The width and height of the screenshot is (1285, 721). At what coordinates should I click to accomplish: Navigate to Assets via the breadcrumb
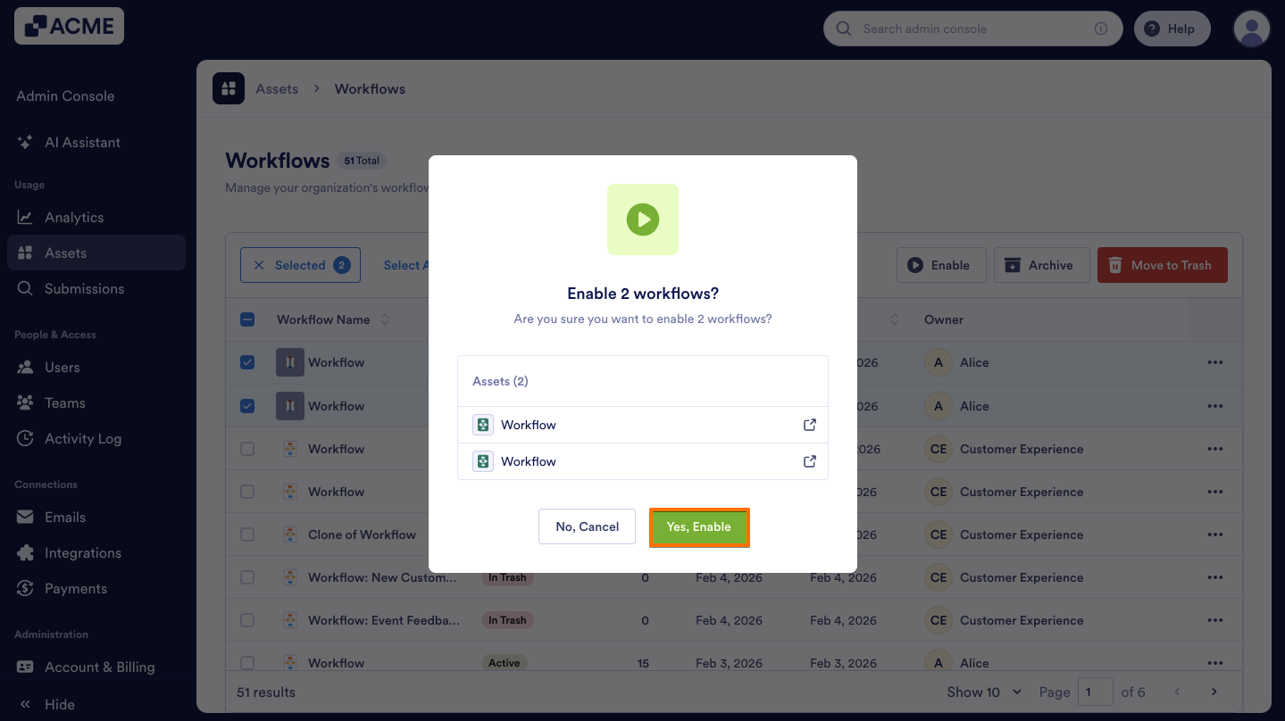pyautogui.click(x=277, y=88)
